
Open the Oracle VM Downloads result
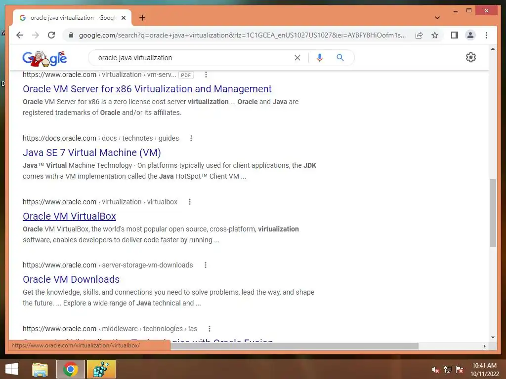coord(71,279)
